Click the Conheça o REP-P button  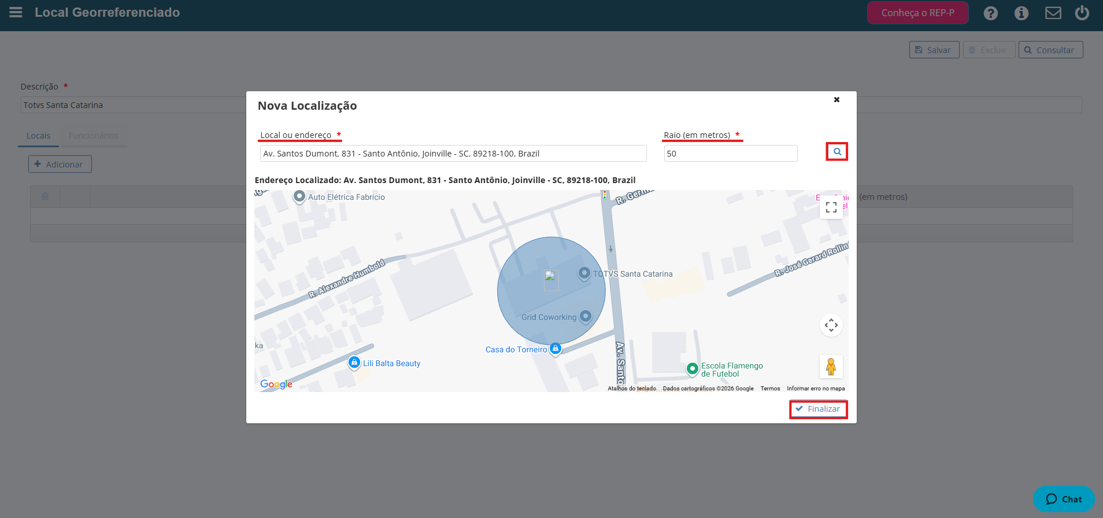[918, 13]
